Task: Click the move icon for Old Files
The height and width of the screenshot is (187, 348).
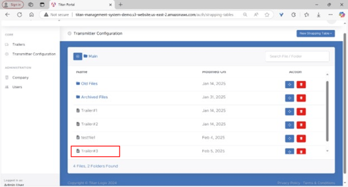Action: click(289, 84)
